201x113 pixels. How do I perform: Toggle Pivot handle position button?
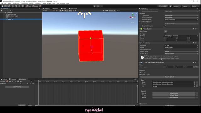coord(28,6)
